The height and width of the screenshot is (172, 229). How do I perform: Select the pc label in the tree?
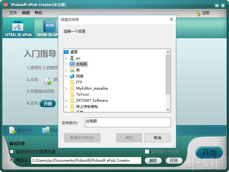(78, 58)
